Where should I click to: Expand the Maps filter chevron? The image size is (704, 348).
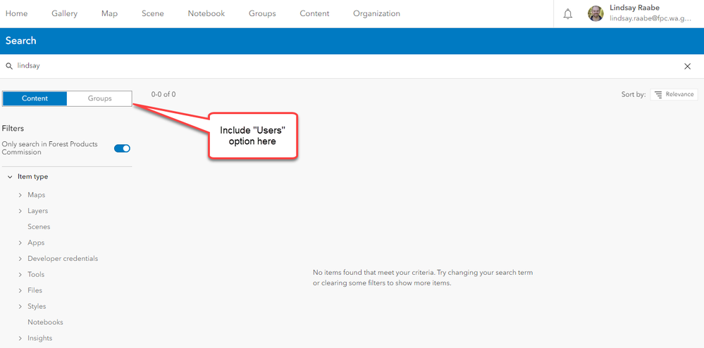tap(20, 195)
